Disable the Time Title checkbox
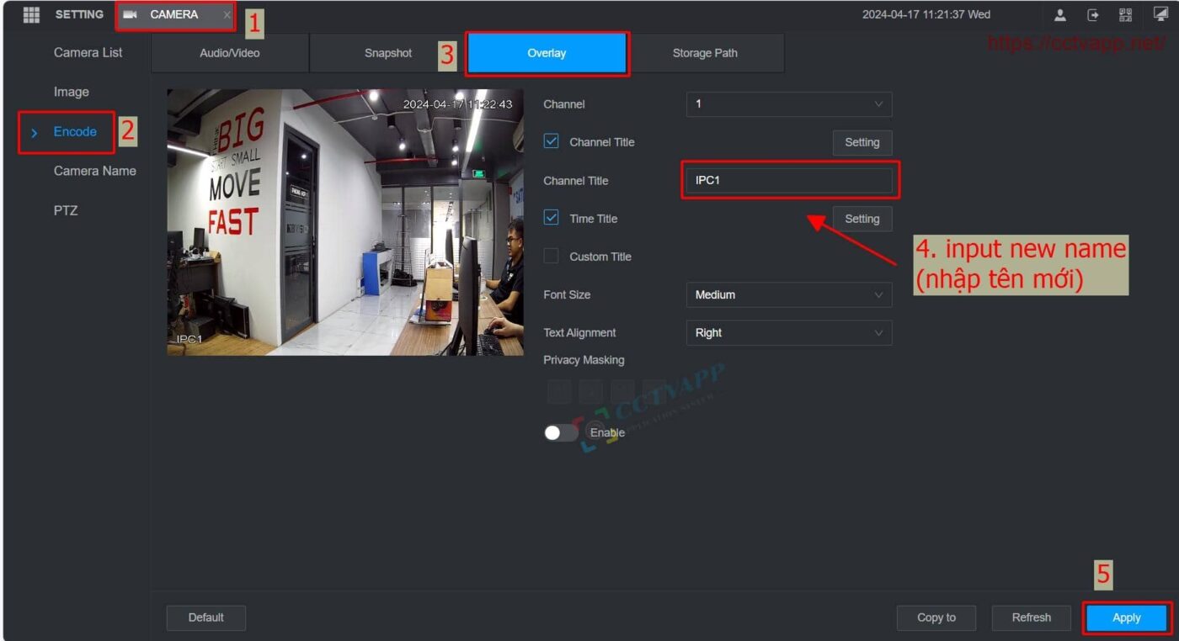This screenshot has height=641, width=1179. 551,218
